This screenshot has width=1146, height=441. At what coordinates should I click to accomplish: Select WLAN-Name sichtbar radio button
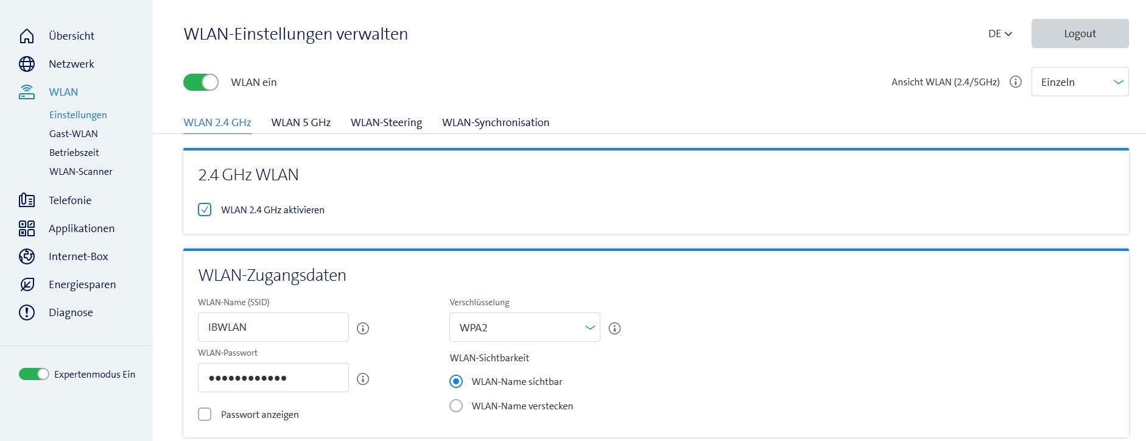[x=456, y=381]
